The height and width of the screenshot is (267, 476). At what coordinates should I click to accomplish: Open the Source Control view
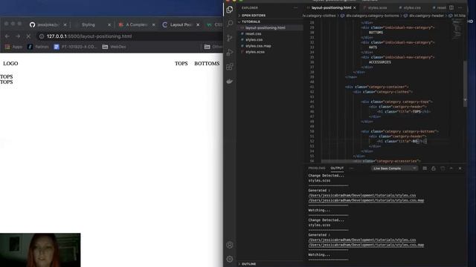[x=230, y=38]
